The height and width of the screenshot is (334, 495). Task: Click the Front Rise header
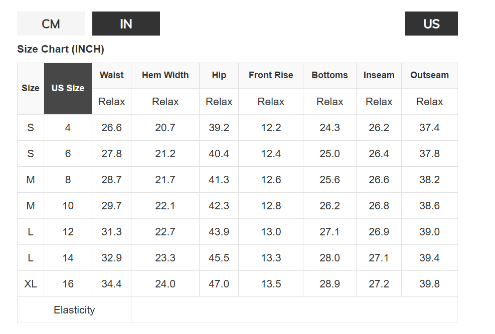pos(271,75)
